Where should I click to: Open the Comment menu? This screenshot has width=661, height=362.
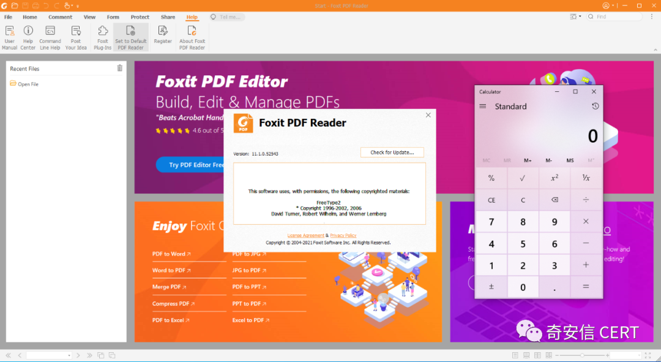(60, 17)
